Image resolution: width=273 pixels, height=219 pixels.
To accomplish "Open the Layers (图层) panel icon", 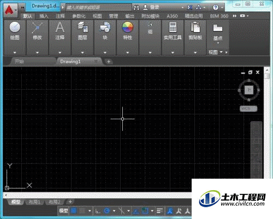I will [x=82, y=27].
